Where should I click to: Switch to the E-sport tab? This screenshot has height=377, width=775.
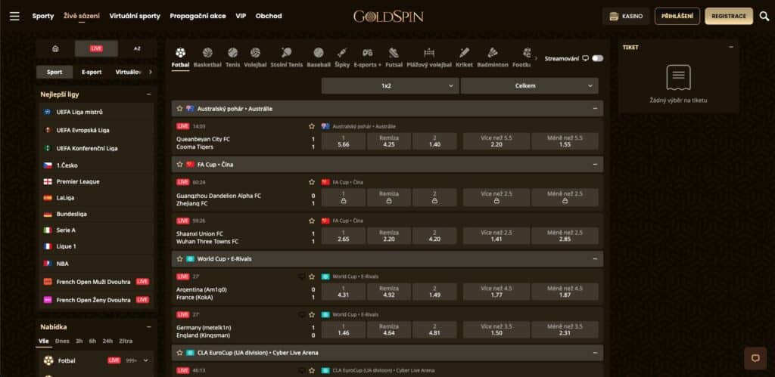(x=92, y=72)
